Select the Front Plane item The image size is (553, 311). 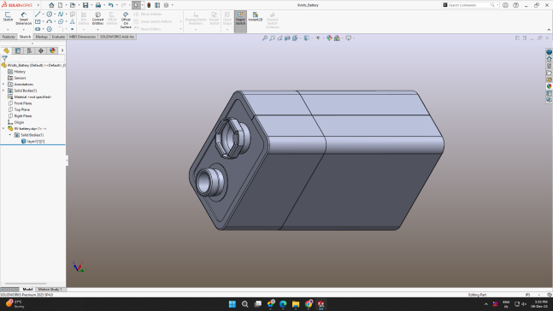23,103
